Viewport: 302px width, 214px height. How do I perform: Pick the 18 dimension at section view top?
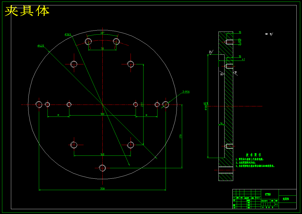click(x=240, y=32)
